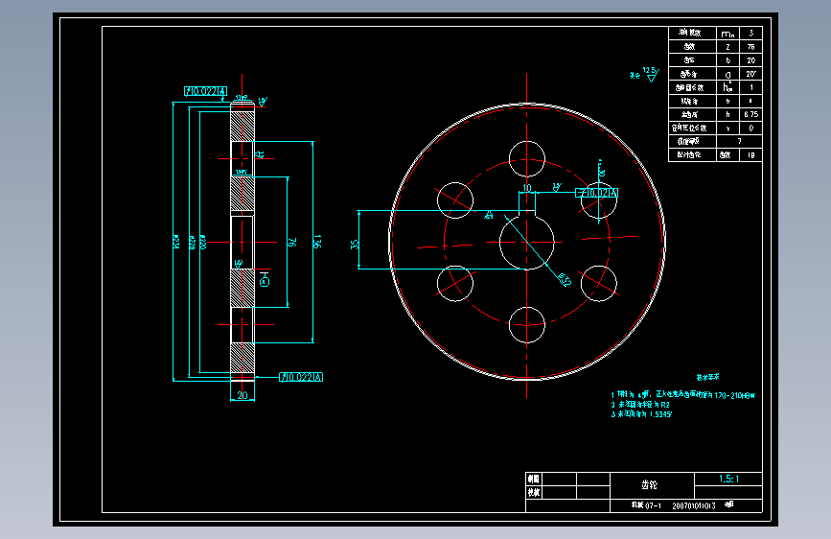The height and width of the screenshot is (539, 831).
Task: Click the upper-left lightening hole on gear
Action: coord(455,200)
